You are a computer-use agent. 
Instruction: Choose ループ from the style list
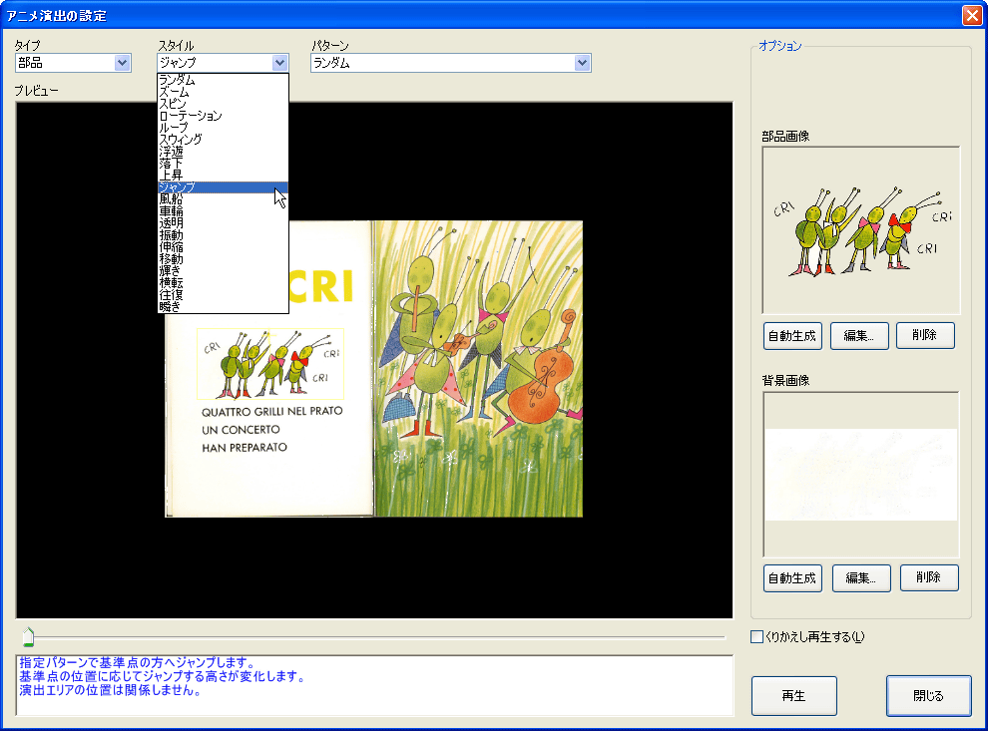click(x=223, y=128)
